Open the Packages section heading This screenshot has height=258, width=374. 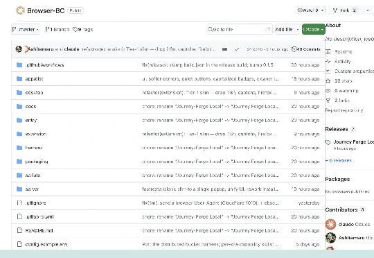coord(337,179)
